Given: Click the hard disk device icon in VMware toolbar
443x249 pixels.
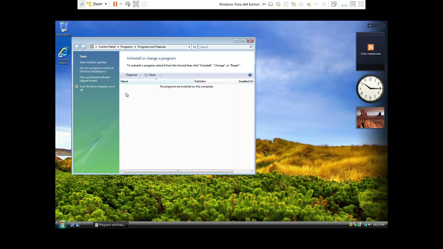Looking at the screenshot, I should coord(271,4).
